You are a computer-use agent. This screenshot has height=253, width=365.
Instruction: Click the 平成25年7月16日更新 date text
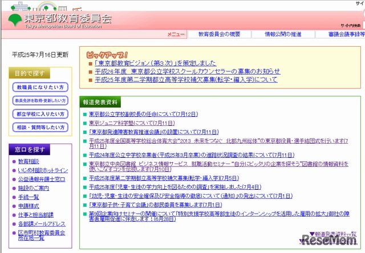click(x=40, y=55)
